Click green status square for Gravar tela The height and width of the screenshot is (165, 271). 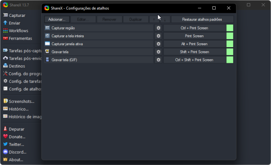230,52
